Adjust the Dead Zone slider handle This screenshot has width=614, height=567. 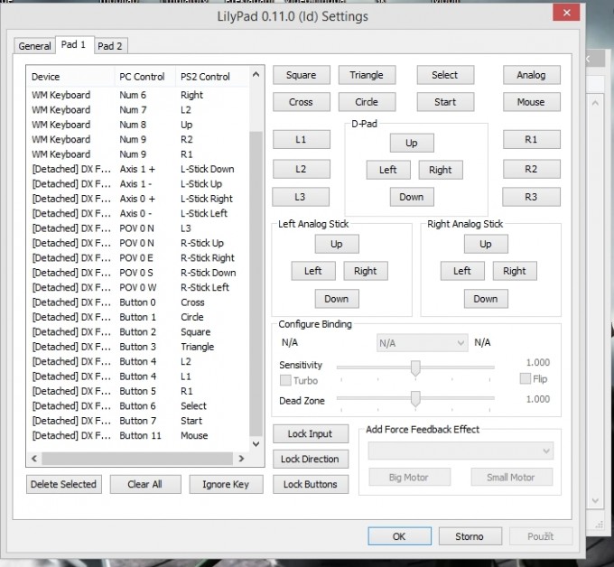point(415,399)
